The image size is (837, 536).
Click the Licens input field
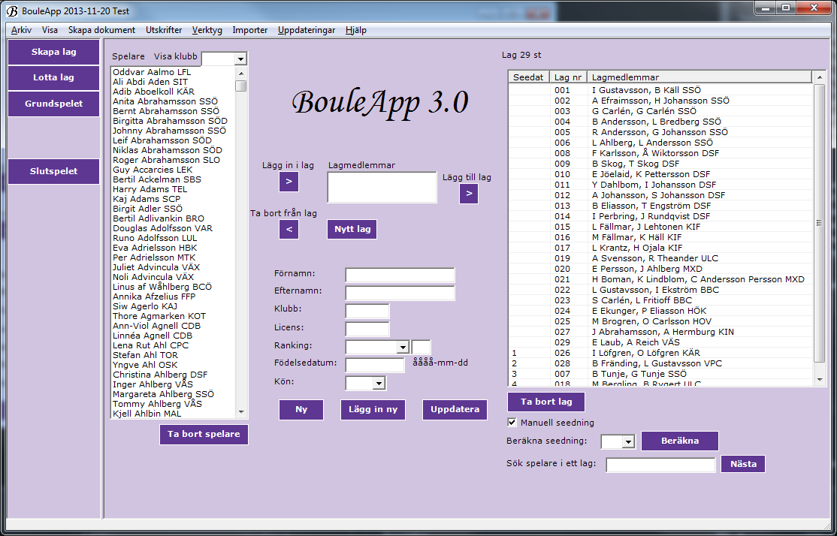click(367, 329)
